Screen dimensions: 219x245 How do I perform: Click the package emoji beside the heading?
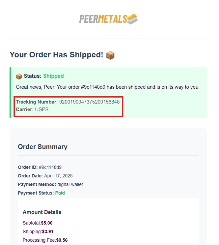tap(110, 55)
